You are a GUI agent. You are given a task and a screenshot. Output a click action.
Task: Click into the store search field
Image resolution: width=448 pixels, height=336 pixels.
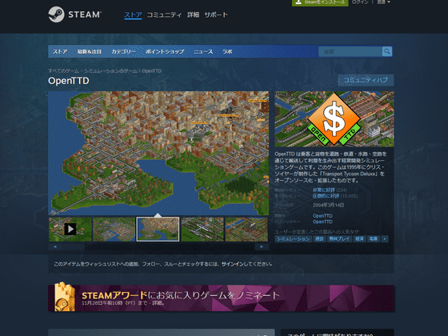[350, 52]
